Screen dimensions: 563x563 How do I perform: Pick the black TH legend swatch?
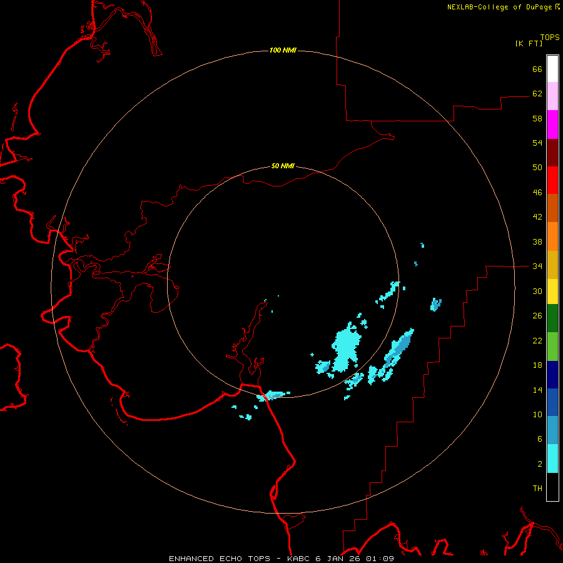(552, 487)
